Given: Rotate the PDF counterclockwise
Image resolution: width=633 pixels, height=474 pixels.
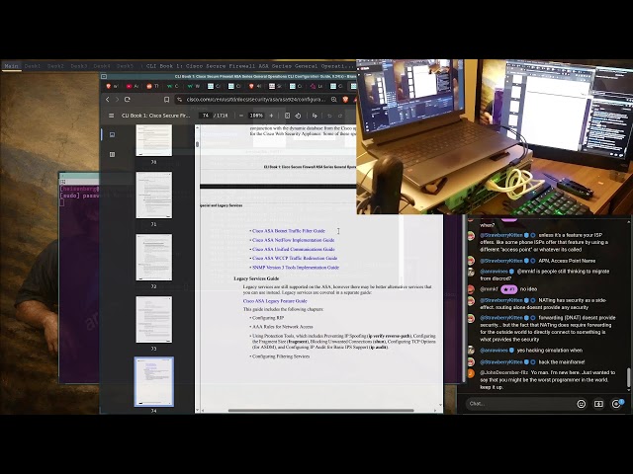Looking at the screenshot, I should point(298,116).
